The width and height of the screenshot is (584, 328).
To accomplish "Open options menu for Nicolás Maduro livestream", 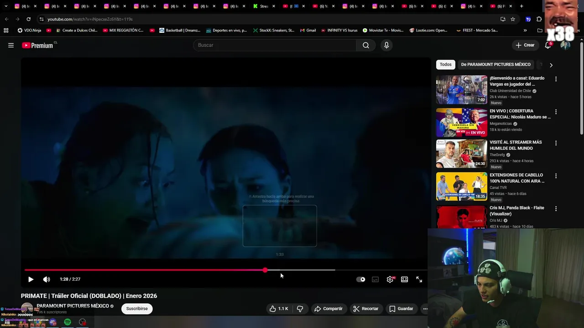I will tap(556, 112).
